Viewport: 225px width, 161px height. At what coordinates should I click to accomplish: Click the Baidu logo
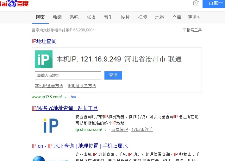click(x=14, y=3)
